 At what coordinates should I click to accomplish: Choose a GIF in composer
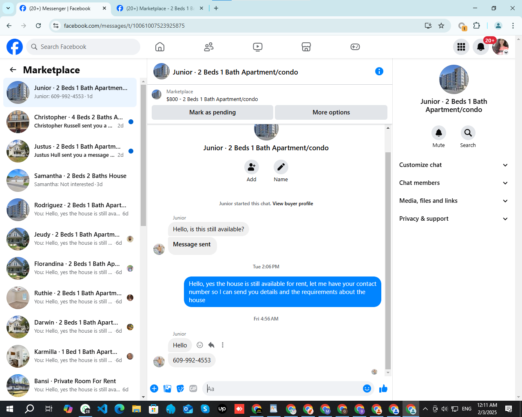(x=193, y=388)
